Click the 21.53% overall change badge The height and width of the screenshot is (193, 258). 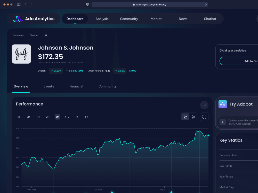pyautogui.click(x=56, y=71)
